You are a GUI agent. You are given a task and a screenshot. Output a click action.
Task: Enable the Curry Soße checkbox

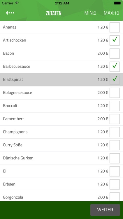[x=115, y=145]
